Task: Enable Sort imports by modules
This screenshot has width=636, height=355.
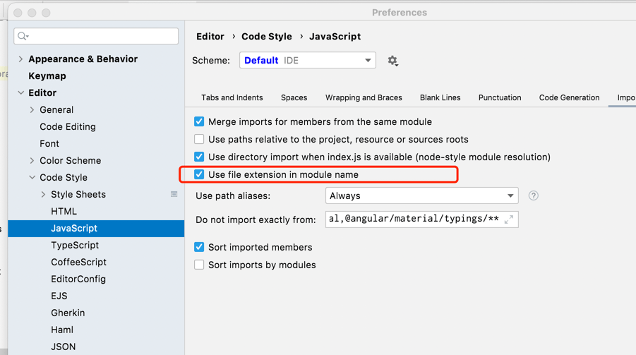Action: 199,265
